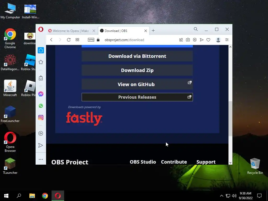Viewport: 268px width, 201px height.
Task: Click the fastly logo
Action: pos(84,119)
